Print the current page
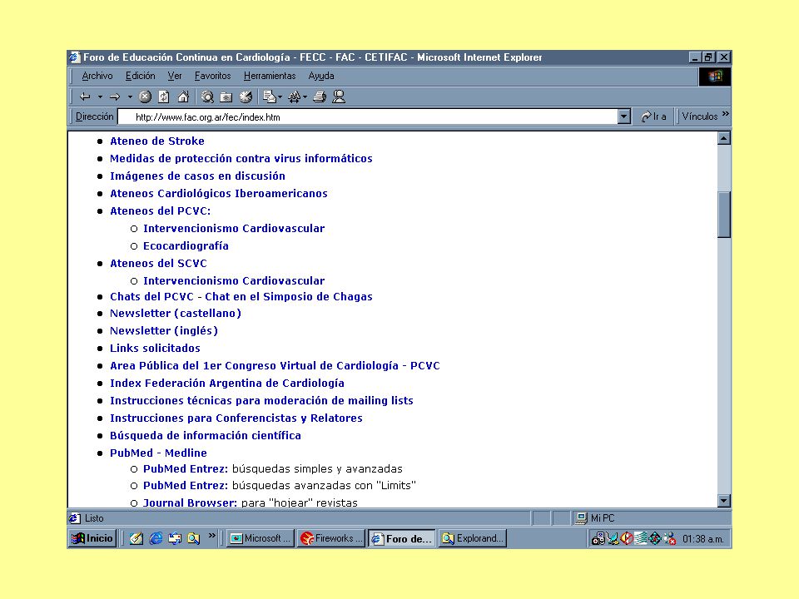 (320, 97)
